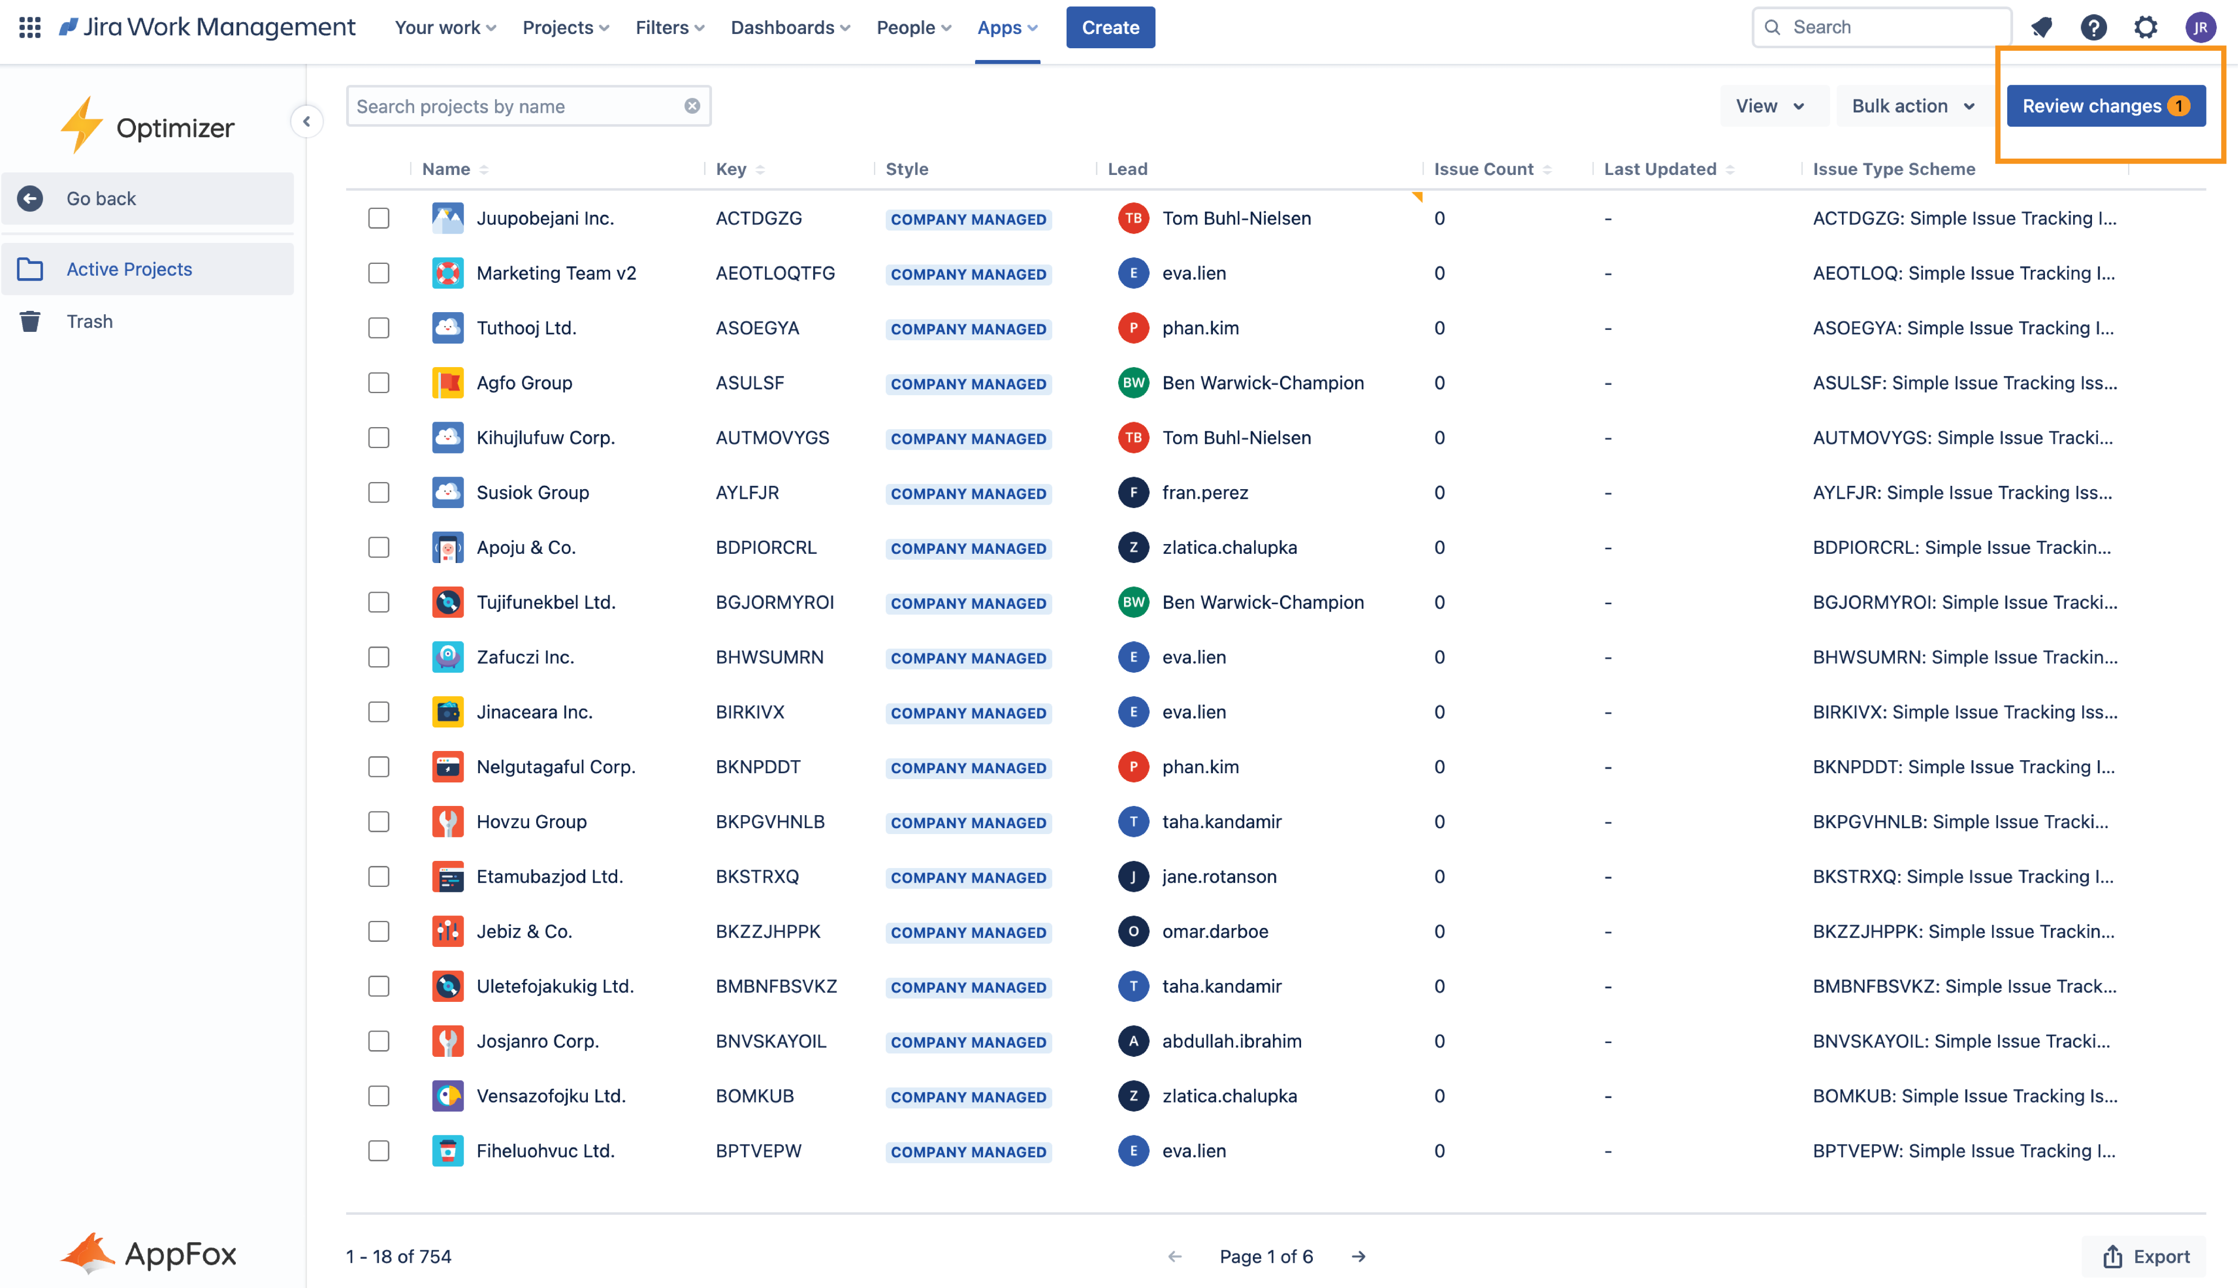Click the notifications bell icon
Viewport: 2238px width, 1288px height.
[2042, 27]
